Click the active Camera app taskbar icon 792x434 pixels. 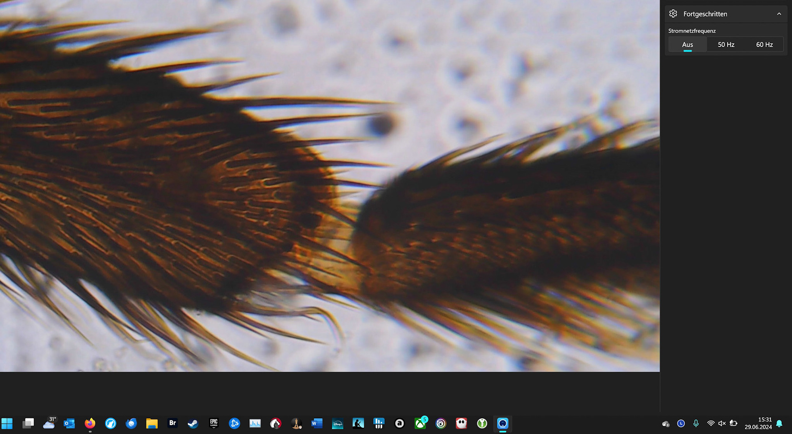click(502, 423)
